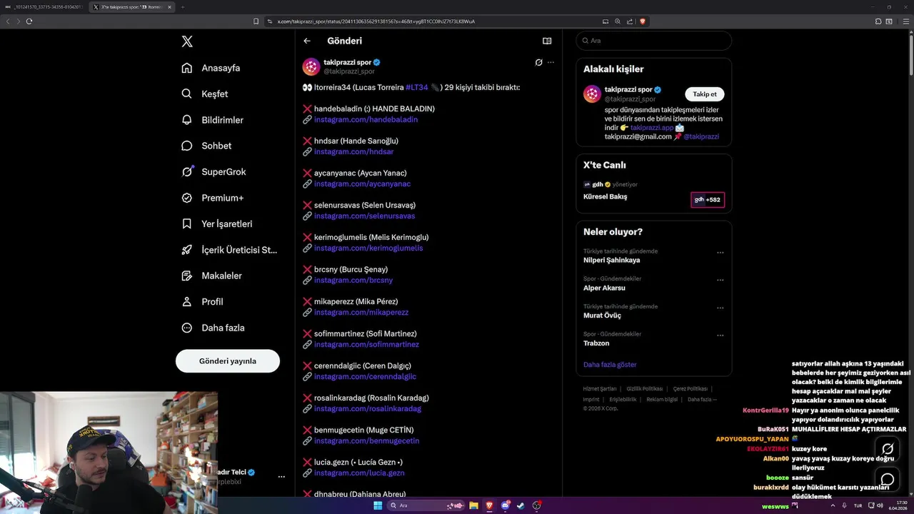The height and width of the screenshot is (514, 914).
Task: Open the X logo home icon
Action: click(187, 41)
